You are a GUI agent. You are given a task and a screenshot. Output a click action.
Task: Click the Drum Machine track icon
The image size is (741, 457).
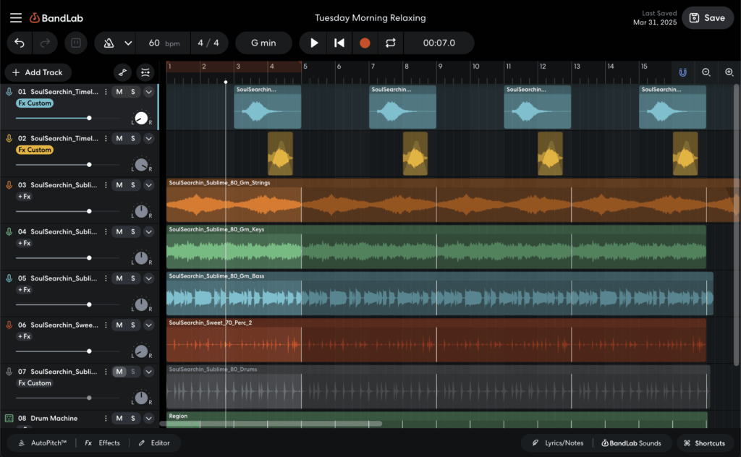[9, 418]
